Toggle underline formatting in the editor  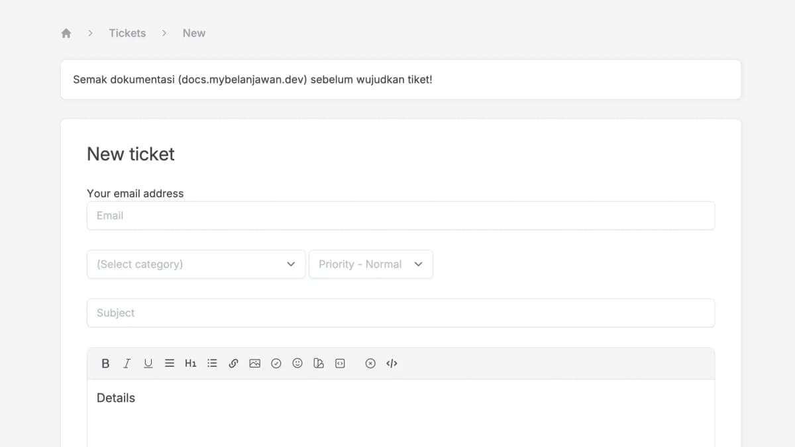[x=148, y=364]
